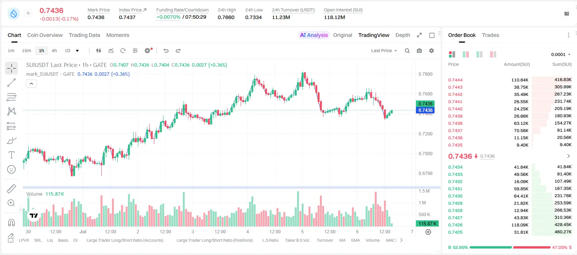This screenshot has height=255, width=577.
Task: Open the indicators icon in chart toolbar
Action: tap(111, 51)
